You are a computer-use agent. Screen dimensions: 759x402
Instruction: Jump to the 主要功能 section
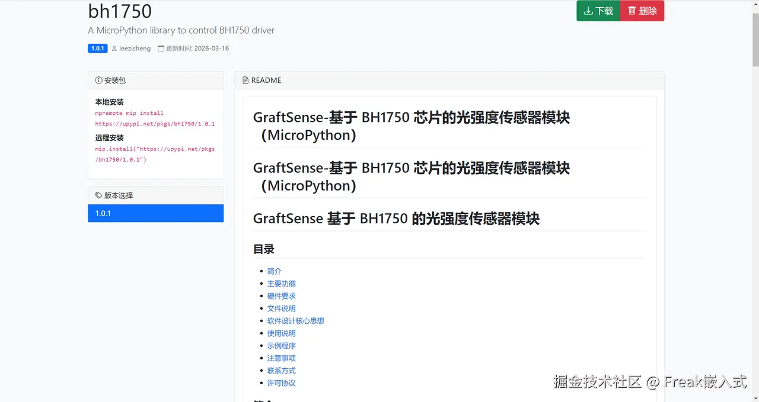281,284
